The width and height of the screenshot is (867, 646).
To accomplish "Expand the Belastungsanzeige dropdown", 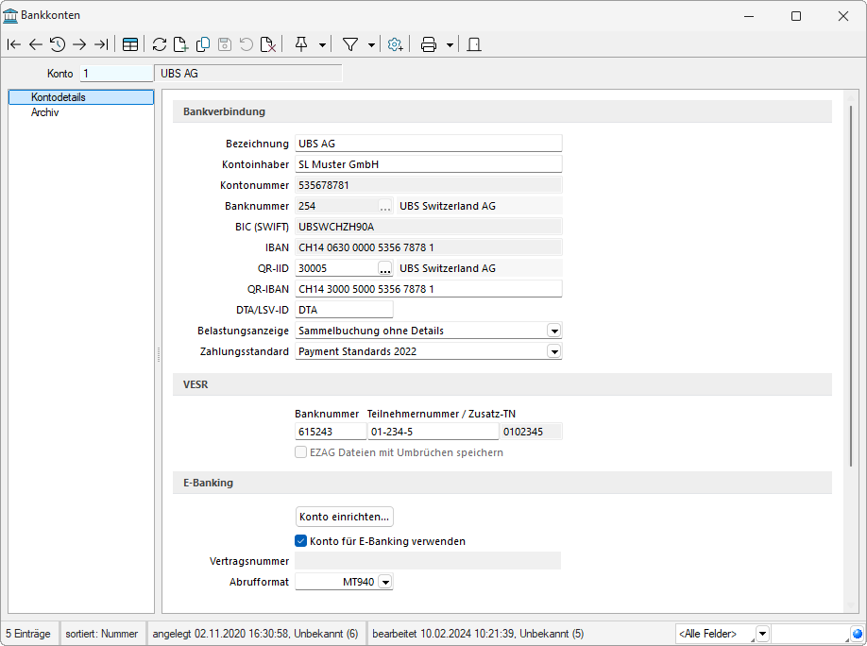I will pyautogui.click(x=554, y=331).
